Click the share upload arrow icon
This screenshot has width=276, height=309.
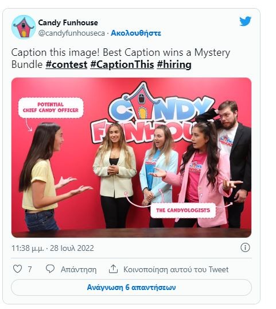(113, 269)
